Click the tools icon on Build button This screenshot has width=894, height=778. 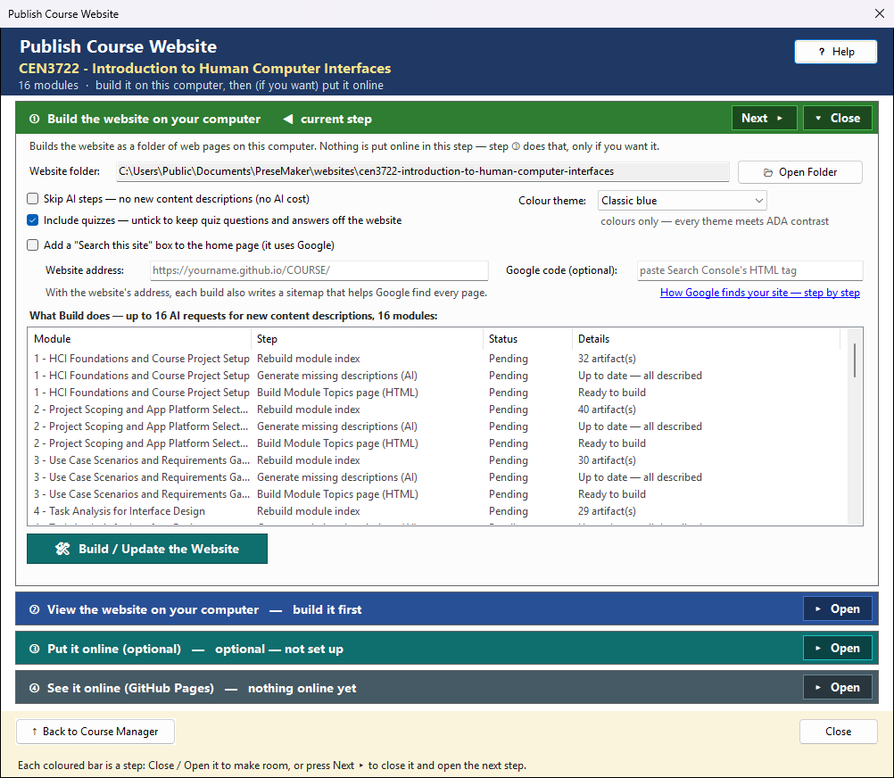(x=62, y=549)
